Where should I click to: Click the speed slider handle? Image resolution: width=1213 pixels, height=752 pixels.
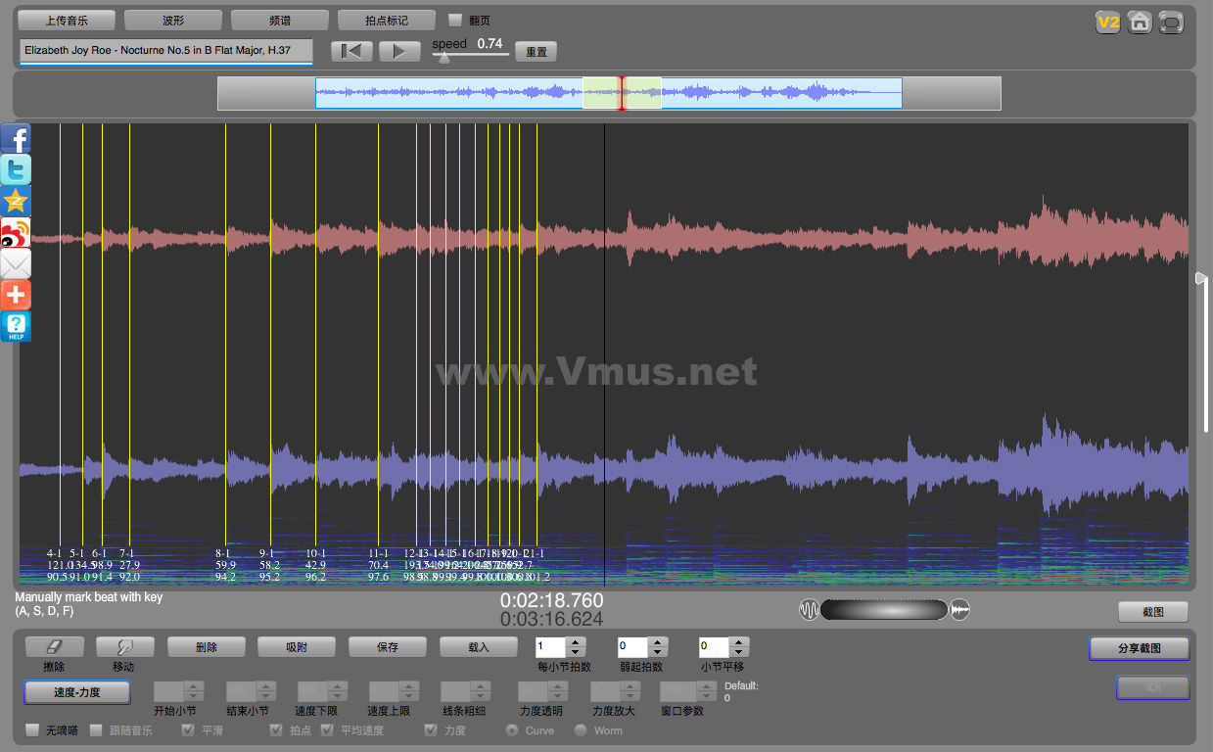pos(443,58)
